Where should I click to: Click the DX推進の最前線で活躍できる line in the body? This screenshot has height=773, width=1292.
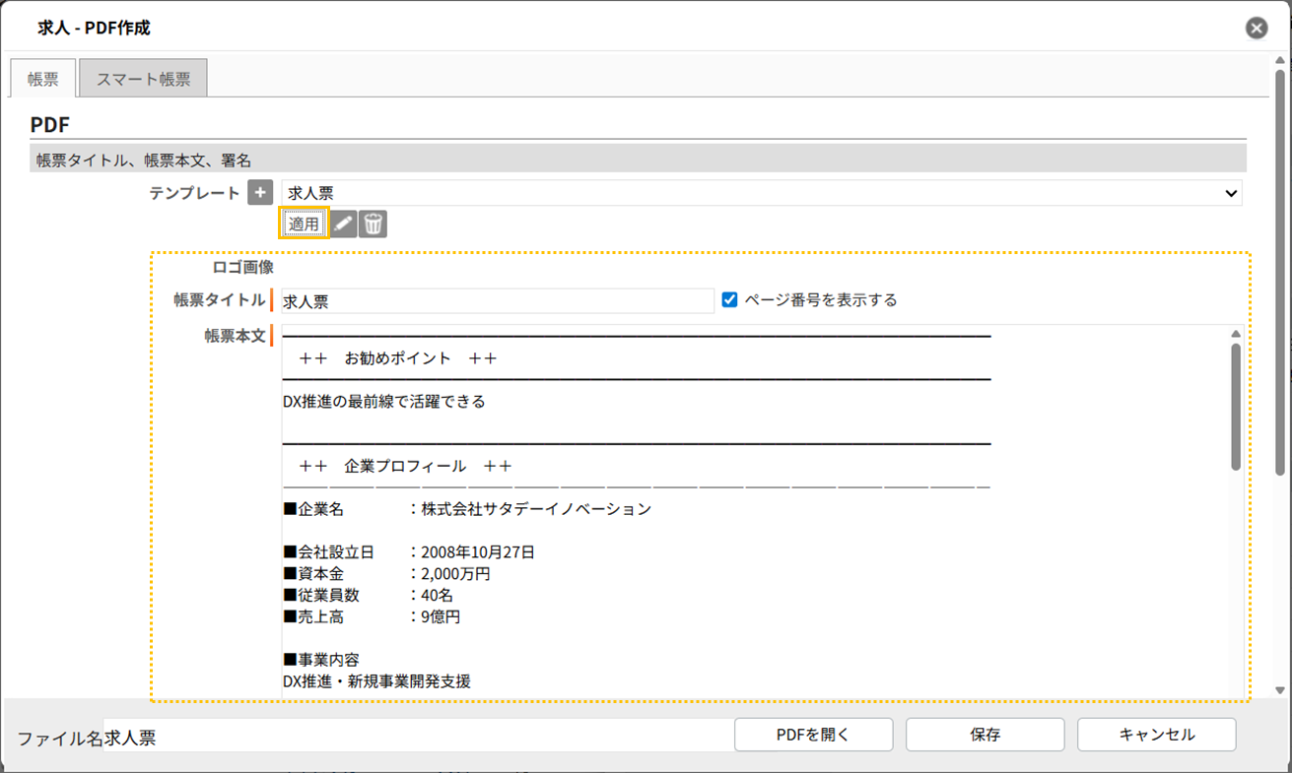(384, 402)
